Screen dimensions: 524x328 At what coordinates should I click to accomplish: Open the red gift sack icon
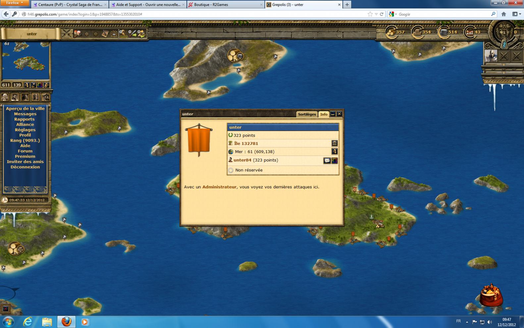point(491,296)
